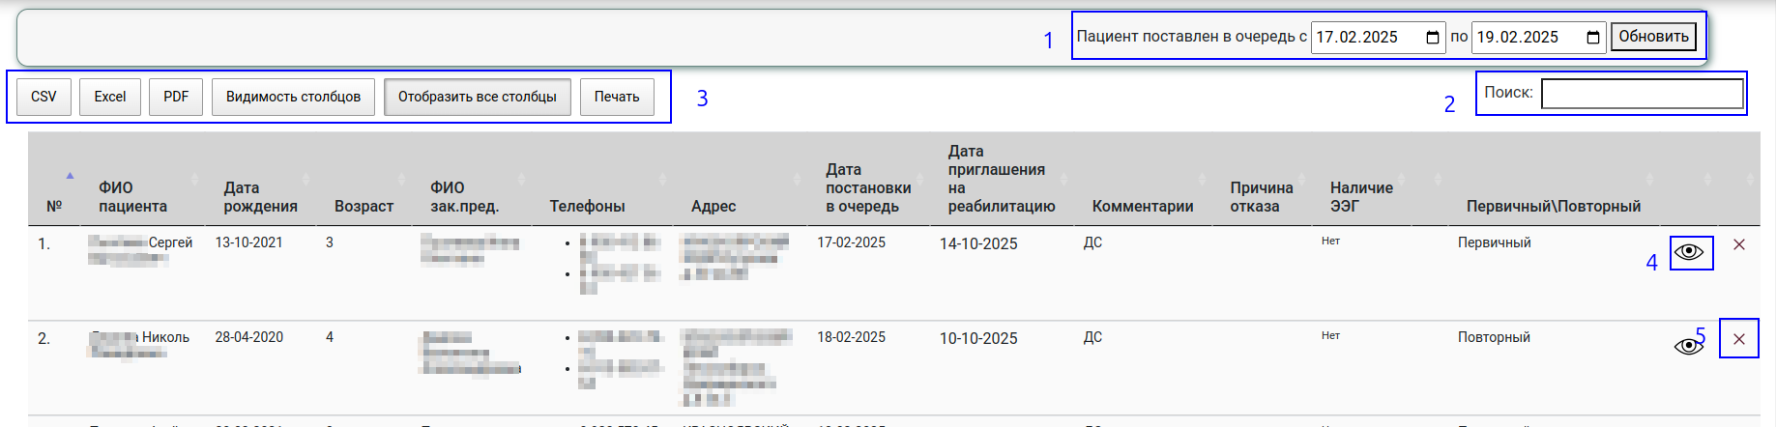Click Обновить to refresh the queue
This screenshot has width=1776, height=427.
pos(1653,37)
